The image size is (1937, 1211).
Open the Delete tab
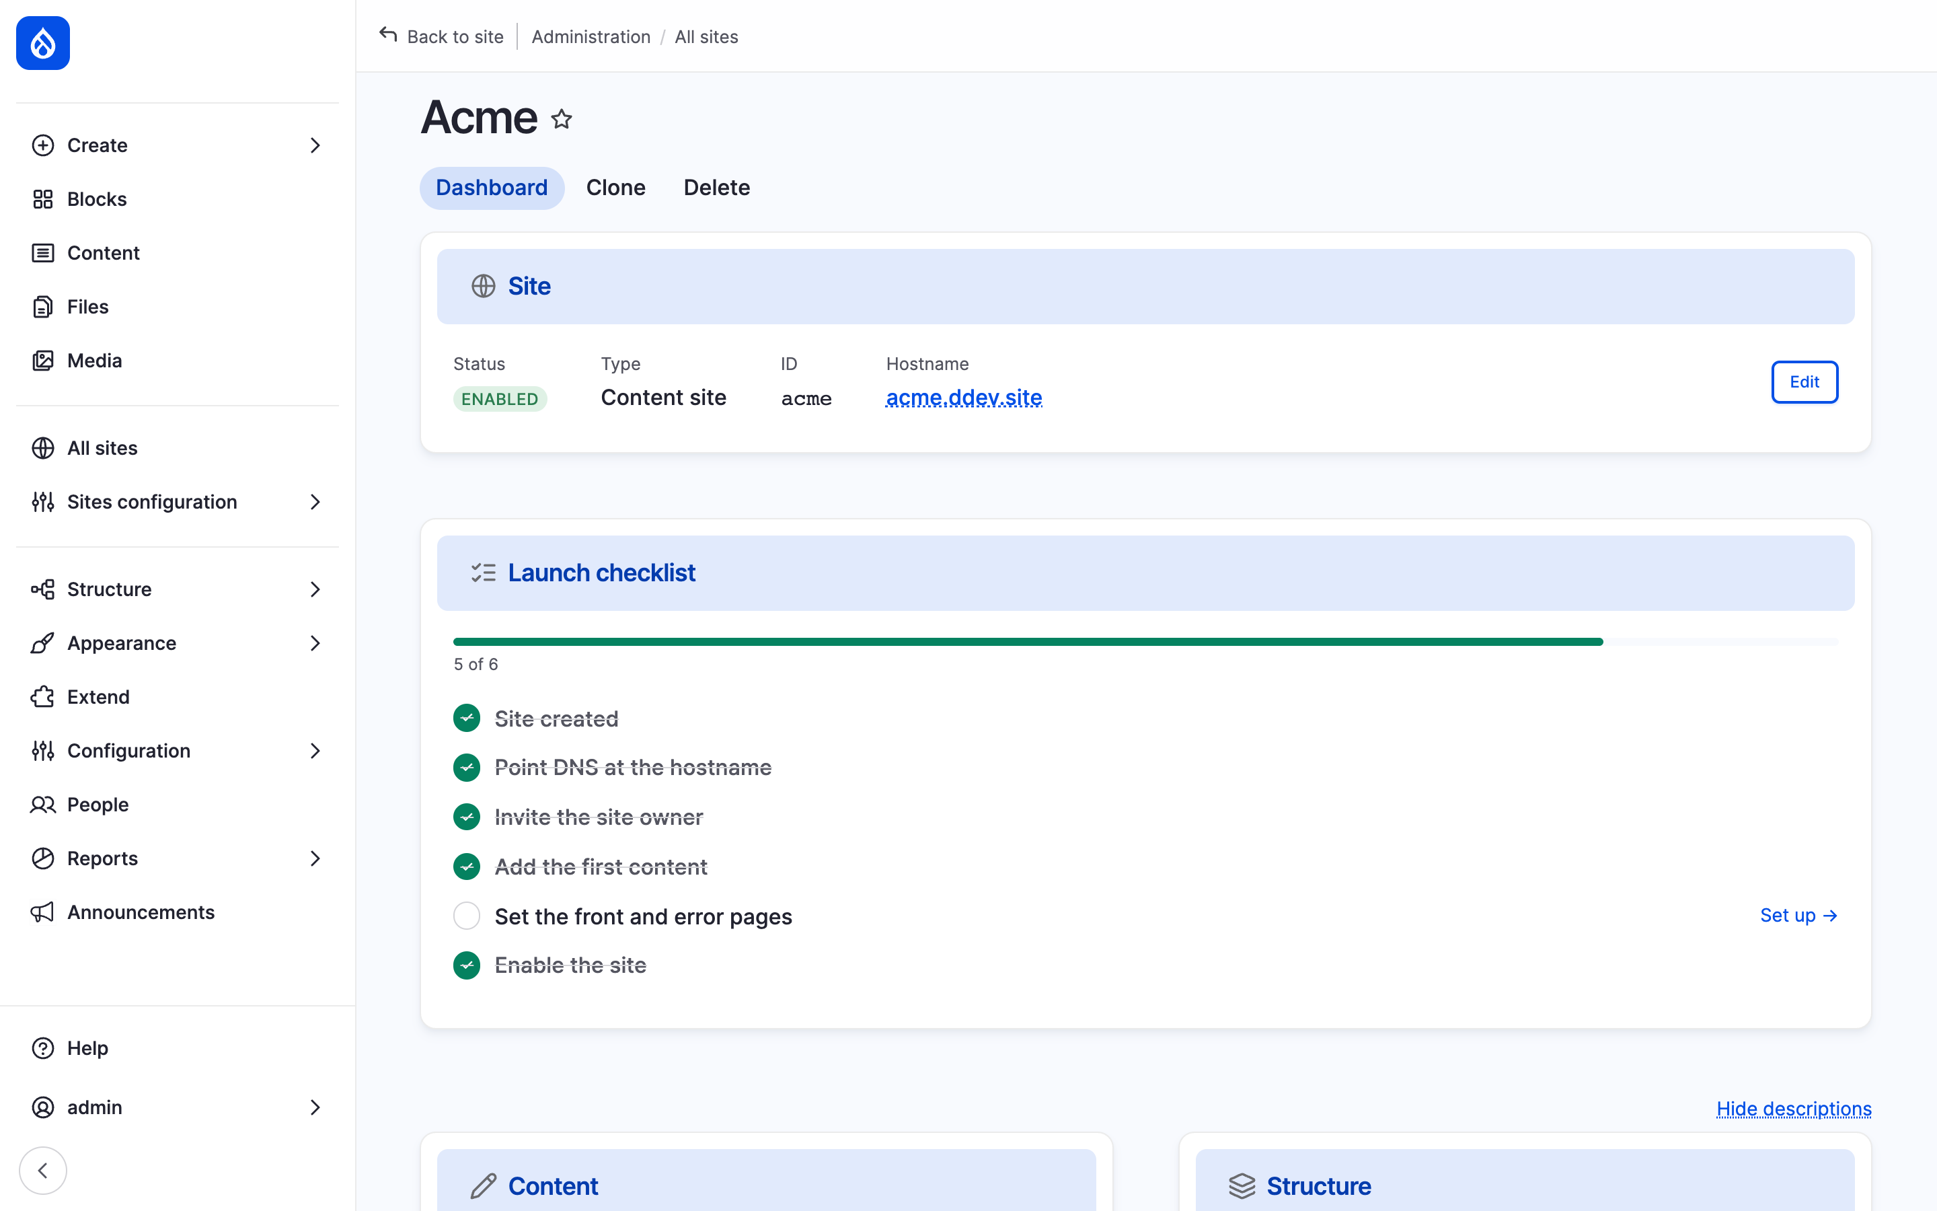(x=716, y=188)
